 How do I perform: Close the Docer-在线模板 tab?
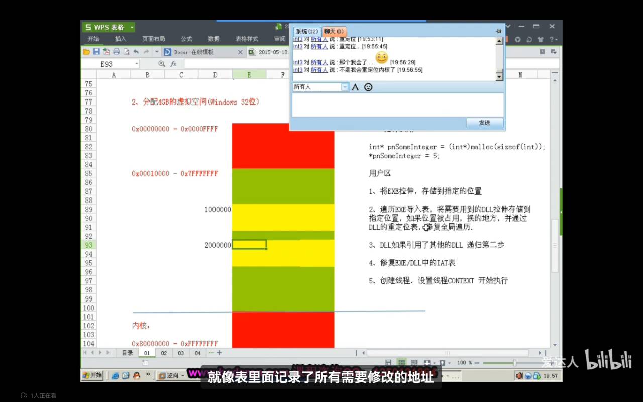240,52
